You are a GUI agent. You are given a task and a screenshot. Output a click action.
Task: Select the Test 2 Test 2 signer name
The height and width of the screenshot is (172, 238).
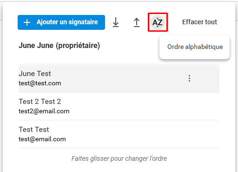40,102
